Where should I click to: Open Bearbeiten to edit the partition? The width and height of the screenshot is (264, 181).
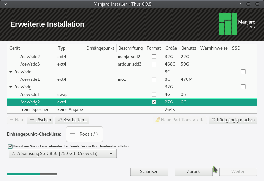(72, 120)
